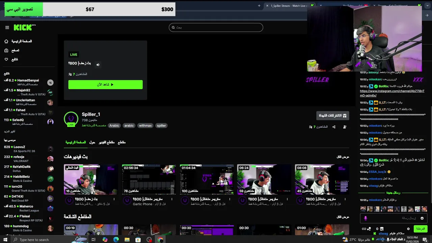Open Copilot from the taskbar
The image size is (432, 243).
105,240
